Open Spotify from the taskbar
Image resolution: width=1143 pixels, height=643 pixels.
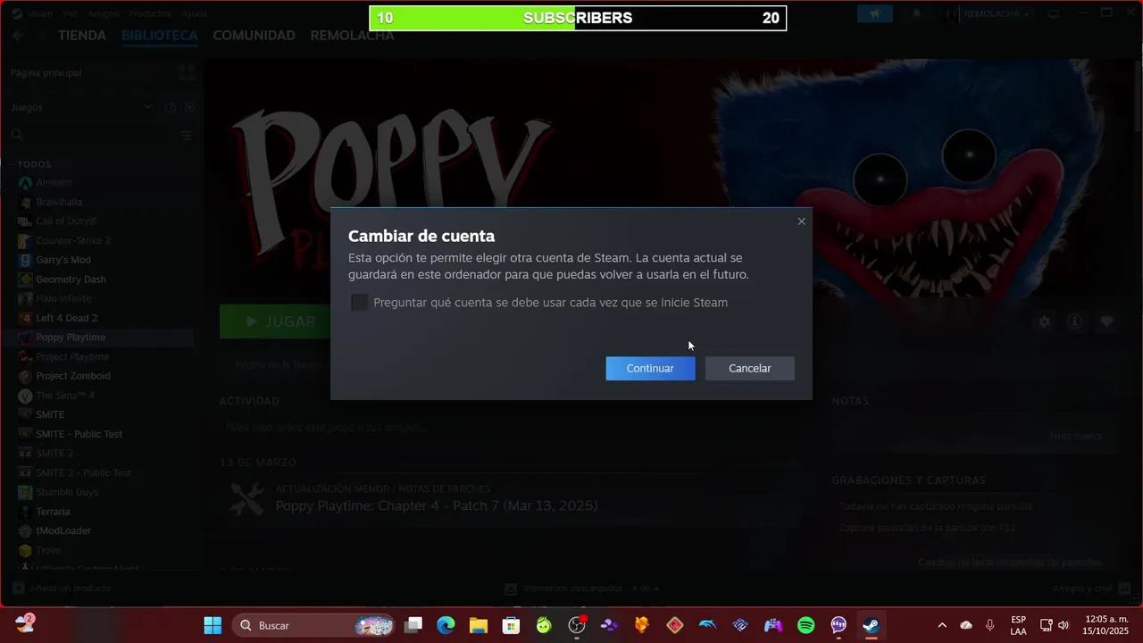[x=805, y=625]
